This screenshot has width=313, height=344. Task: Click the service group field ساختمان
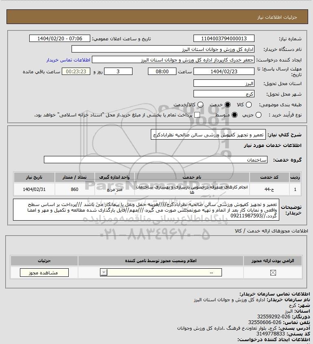[156, 160]
